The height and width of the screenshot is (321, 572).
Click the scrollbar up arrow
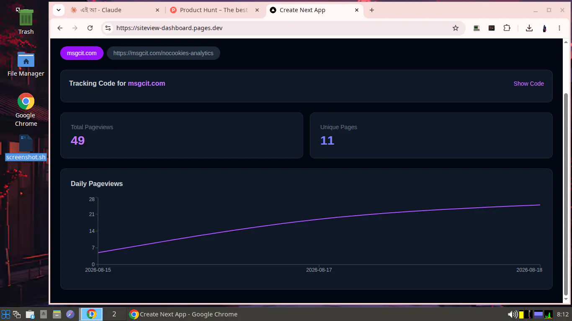(567, 42)
